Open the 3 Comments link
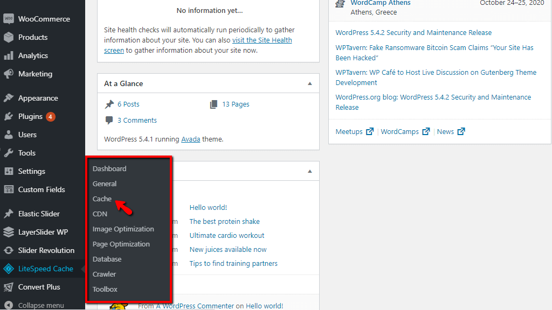The width and height of the screenshot is (552, 310). 137,120
